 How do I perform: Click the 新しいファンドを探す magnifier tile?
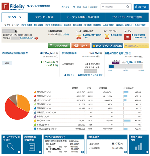pyautogui.click(x=11, y=144)
